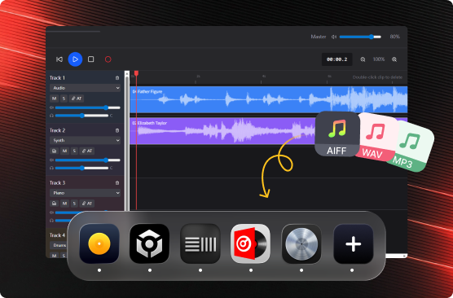Click the square Stop button
Screen dimensions: 453x298
point(90,59)
